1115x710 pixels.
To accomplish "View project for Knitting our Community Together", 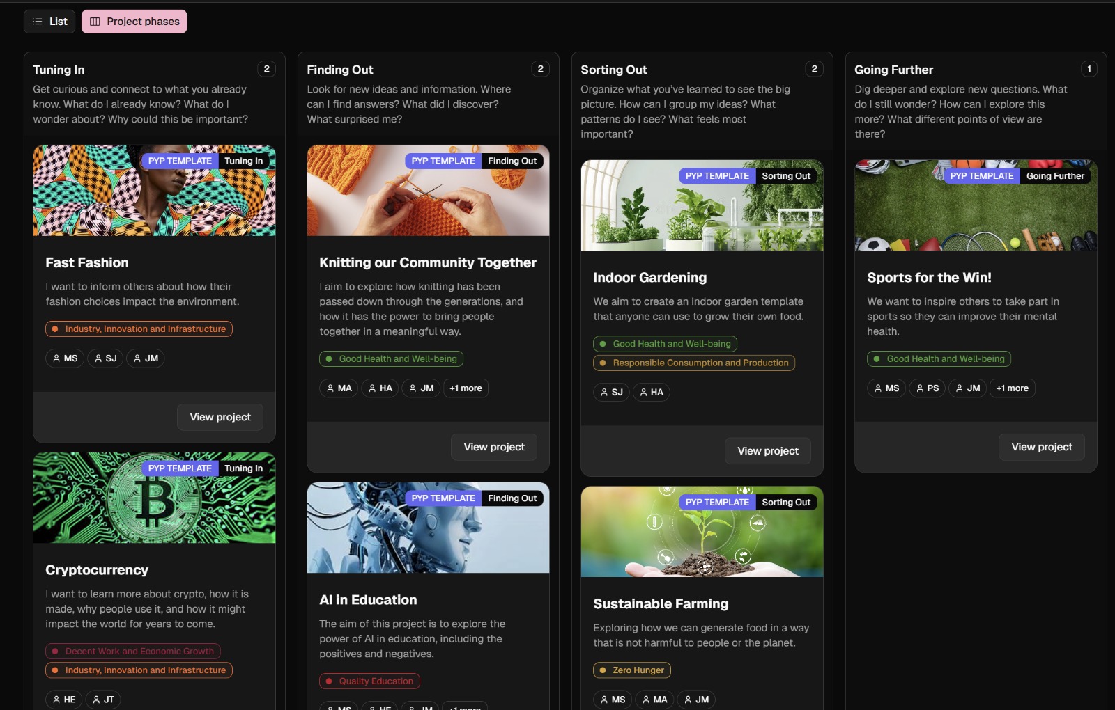I will coord(493,446).
